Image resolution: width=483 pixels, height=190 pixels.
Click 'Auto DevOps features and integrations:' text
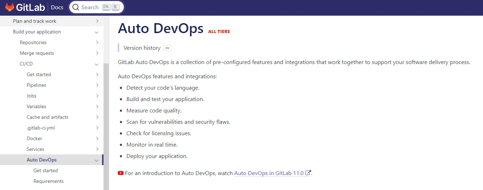pos(168,76)
